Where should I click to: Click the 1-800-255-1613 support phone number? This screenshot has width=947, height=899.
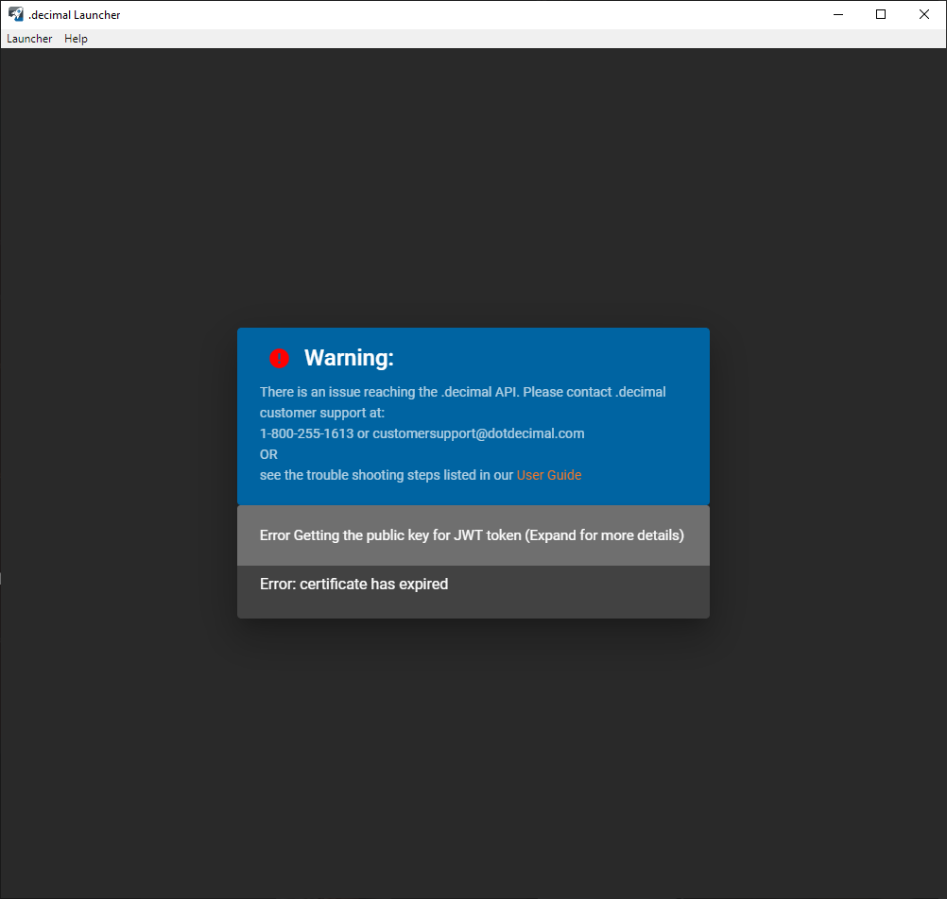pyautogui.click(x=306, y=433)
